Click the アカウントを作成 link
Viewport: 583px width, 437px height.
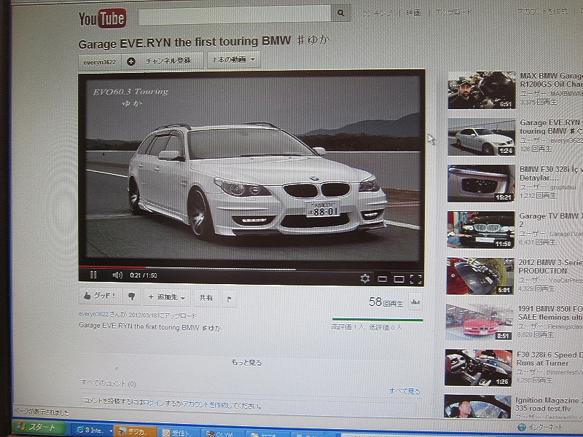(x=543, y=11)
